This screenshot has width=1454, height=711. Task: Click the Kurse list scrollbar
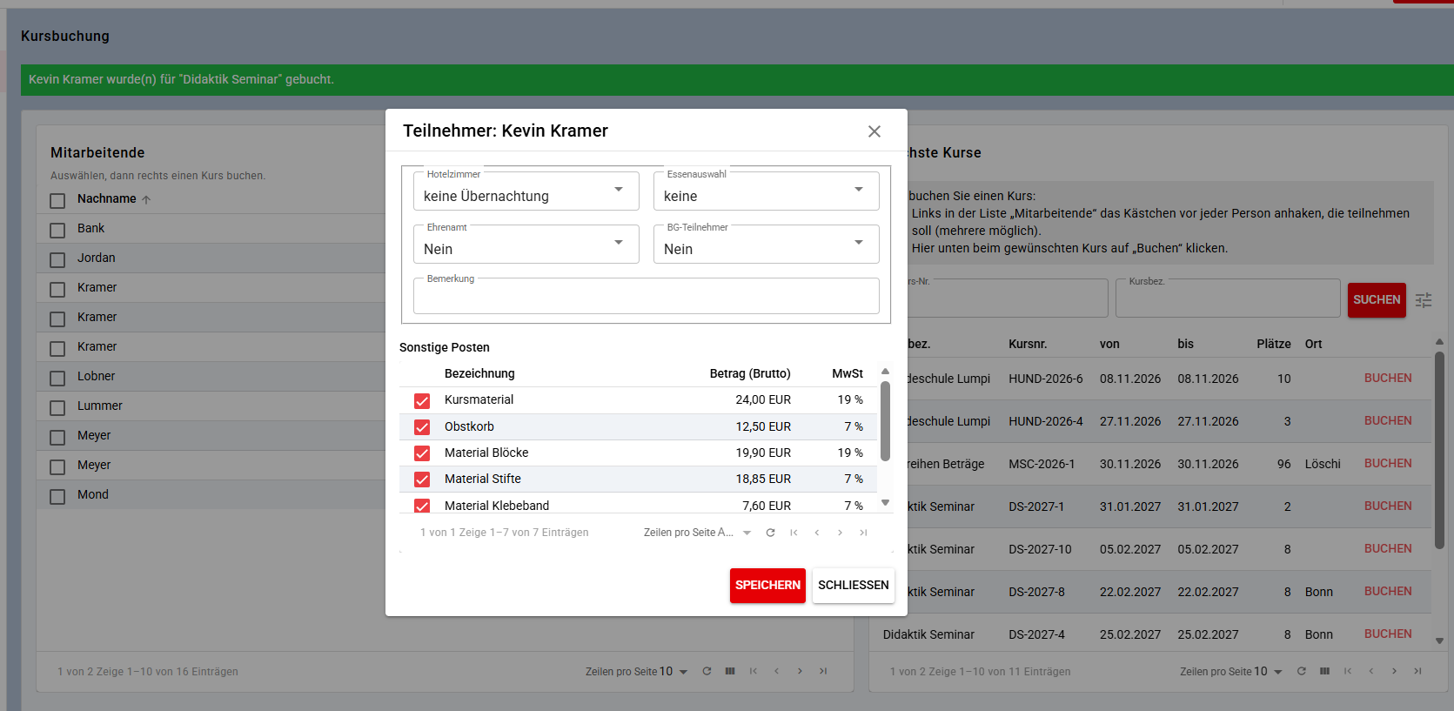click(1439, 450)
